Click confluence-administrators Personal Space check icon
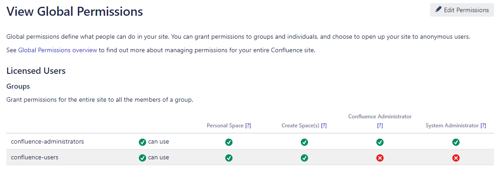 [229, 142]
